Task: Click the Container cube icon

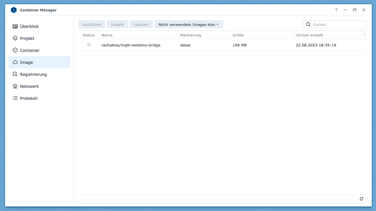Action: coord(15,50)
